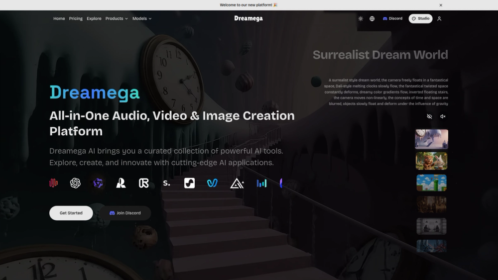Click the large gradient 'Dreamega' heading
Viewport: 498px width, 280px height.
(x=94, y=93)
